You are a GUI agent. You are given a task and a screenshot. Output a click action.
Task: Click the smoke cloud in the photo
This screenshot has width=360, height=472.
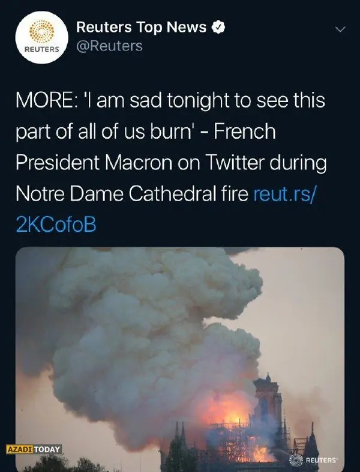point(150,324)
